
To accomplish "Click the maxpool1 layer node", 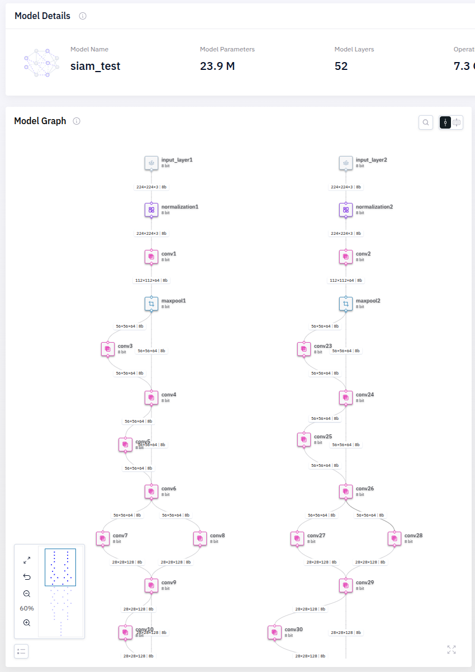I will pos(151,304).
